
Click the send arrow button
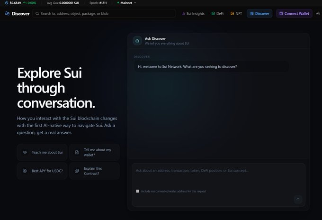(x=298, y=199)
